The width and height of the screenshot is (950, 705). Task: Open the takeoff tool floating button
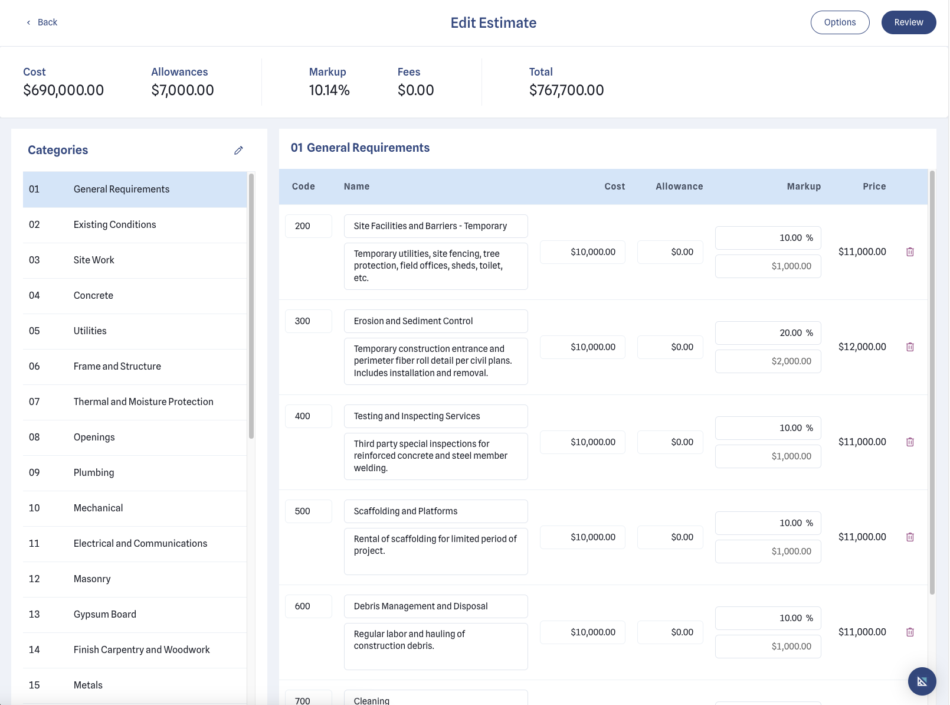922,681
